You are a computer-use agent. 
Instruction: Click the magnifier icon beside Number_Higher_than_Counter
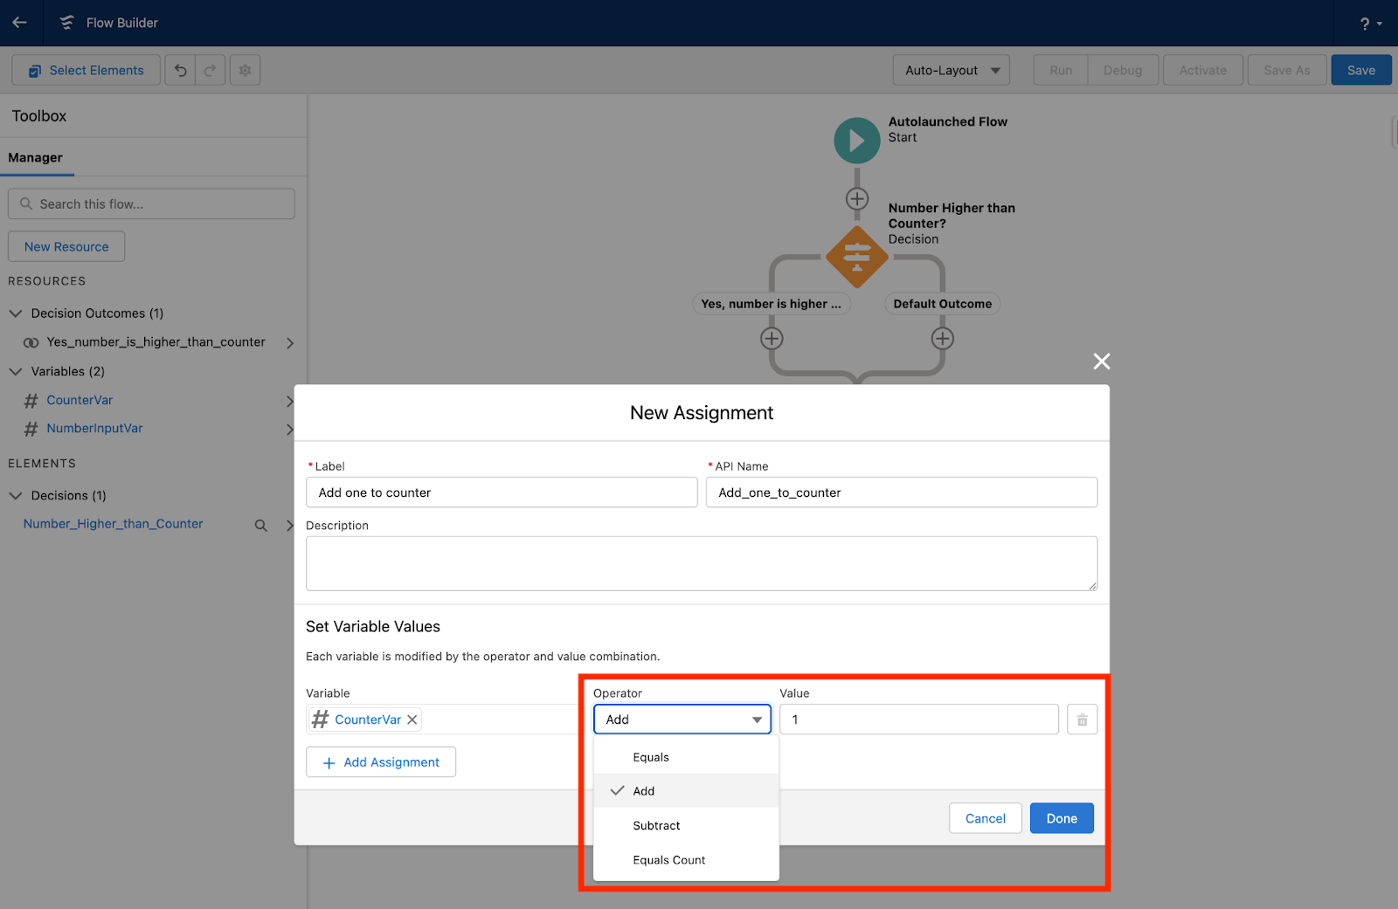point(260,525)
